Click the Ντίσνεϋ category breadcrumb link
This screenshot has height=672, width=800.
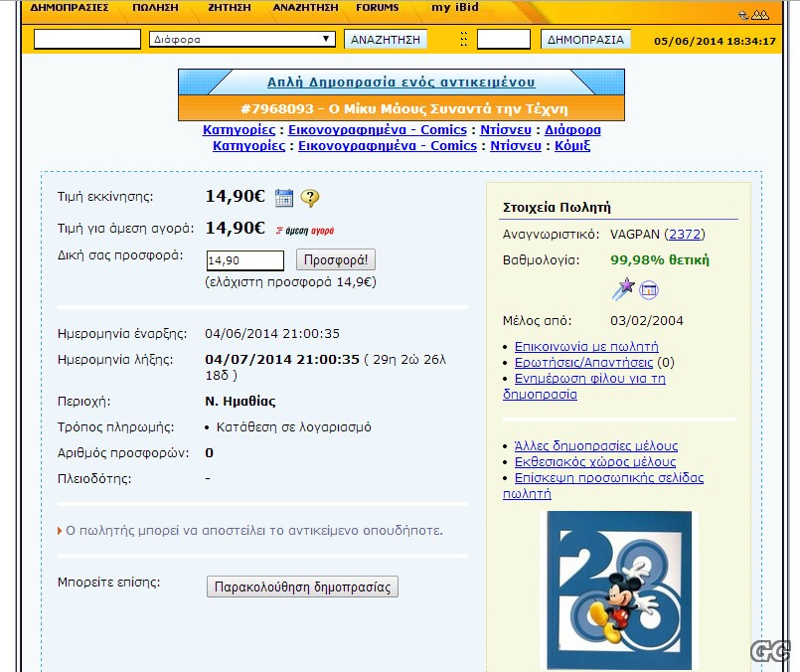tap(504, 129)
